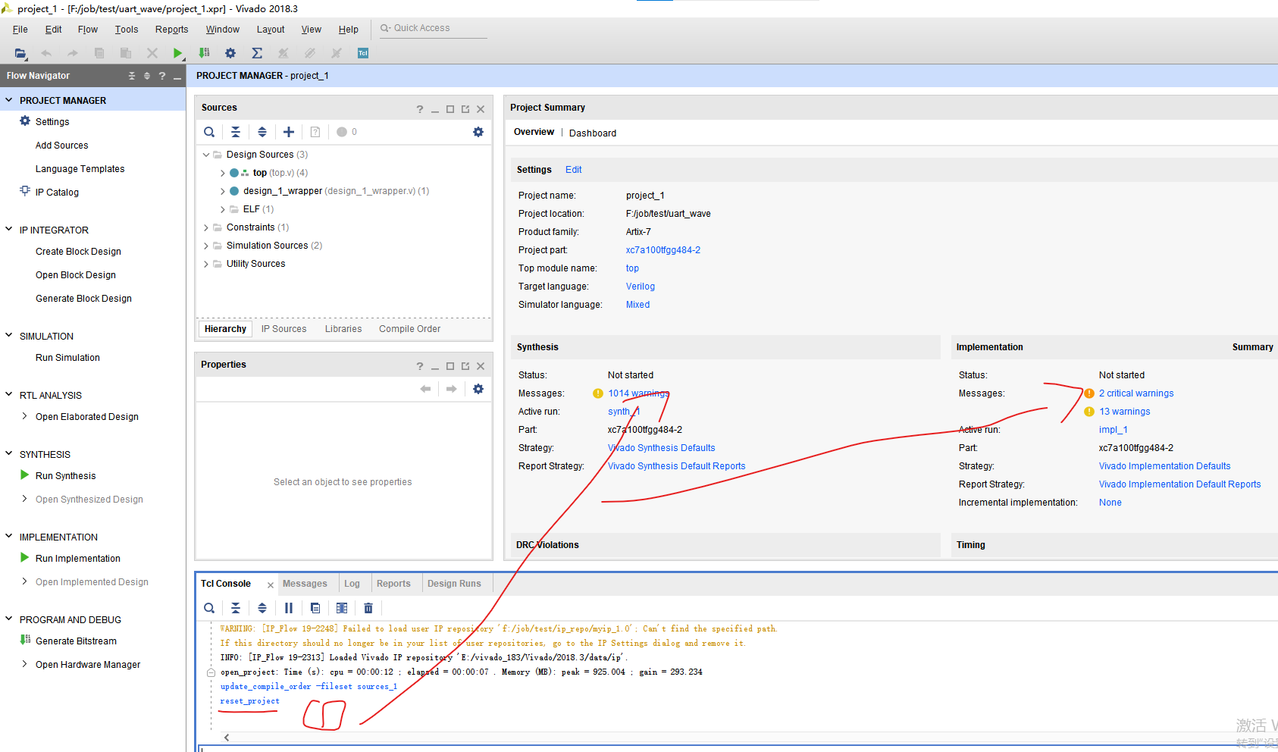Open Properties panel settings gear
This screenshot has height=752, width=1278.
click(478, 389)
